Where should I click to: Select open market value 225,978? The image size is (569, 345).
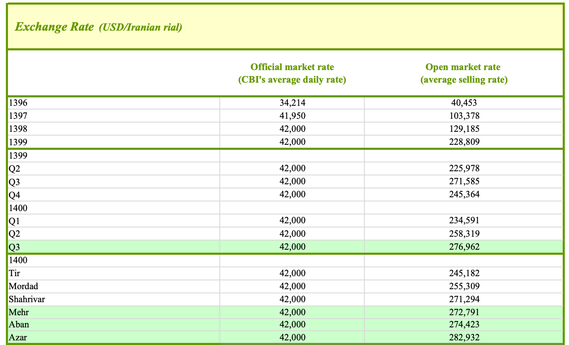[x=464, y=168]
